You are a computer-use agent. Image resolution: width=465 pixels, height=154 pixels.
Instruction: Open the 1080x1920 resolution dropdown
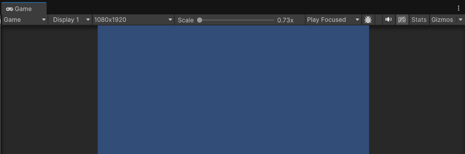(x=133, y=20)
